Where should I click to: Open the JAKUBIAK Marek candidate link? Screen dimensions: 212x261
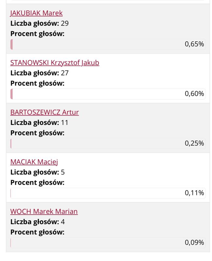click(36, 13)
